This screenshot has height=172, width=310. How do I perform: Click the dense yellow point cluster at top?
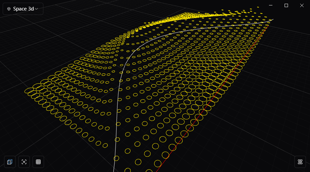pos(190,16)
